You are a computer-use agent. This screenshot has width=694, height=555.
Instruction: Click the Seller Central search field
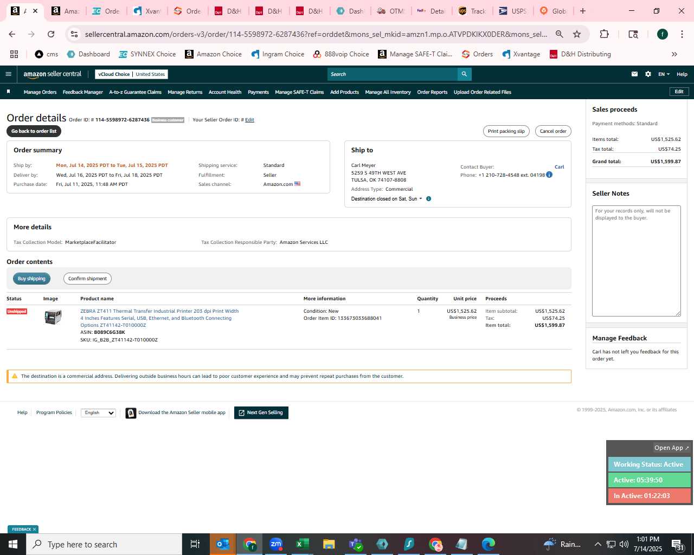tap(393, 74)
